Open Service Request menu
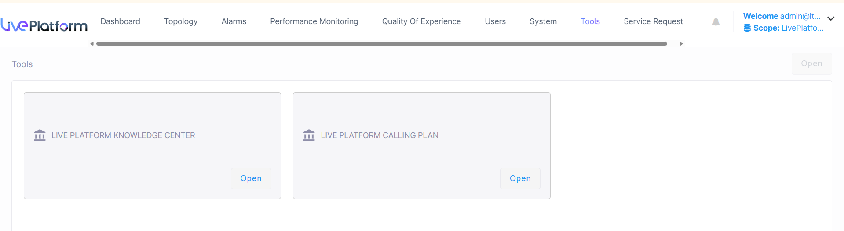The height and width of the screenshot is (231, 844). [x=653, y=21]
